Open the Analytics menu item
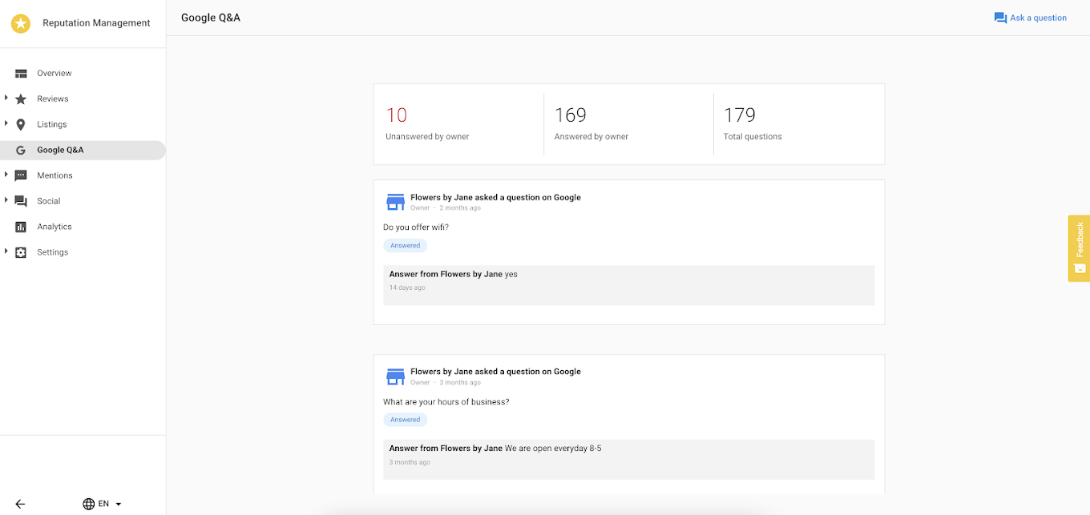The width and height of the screenshot is (1090, 515). (x=54, y=227)
